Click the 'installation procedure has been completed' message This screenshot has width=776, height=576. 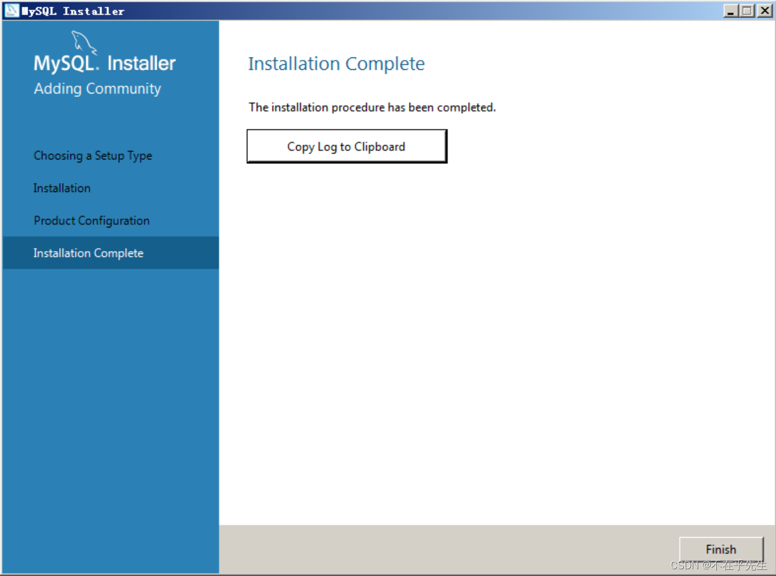point(372,108)
